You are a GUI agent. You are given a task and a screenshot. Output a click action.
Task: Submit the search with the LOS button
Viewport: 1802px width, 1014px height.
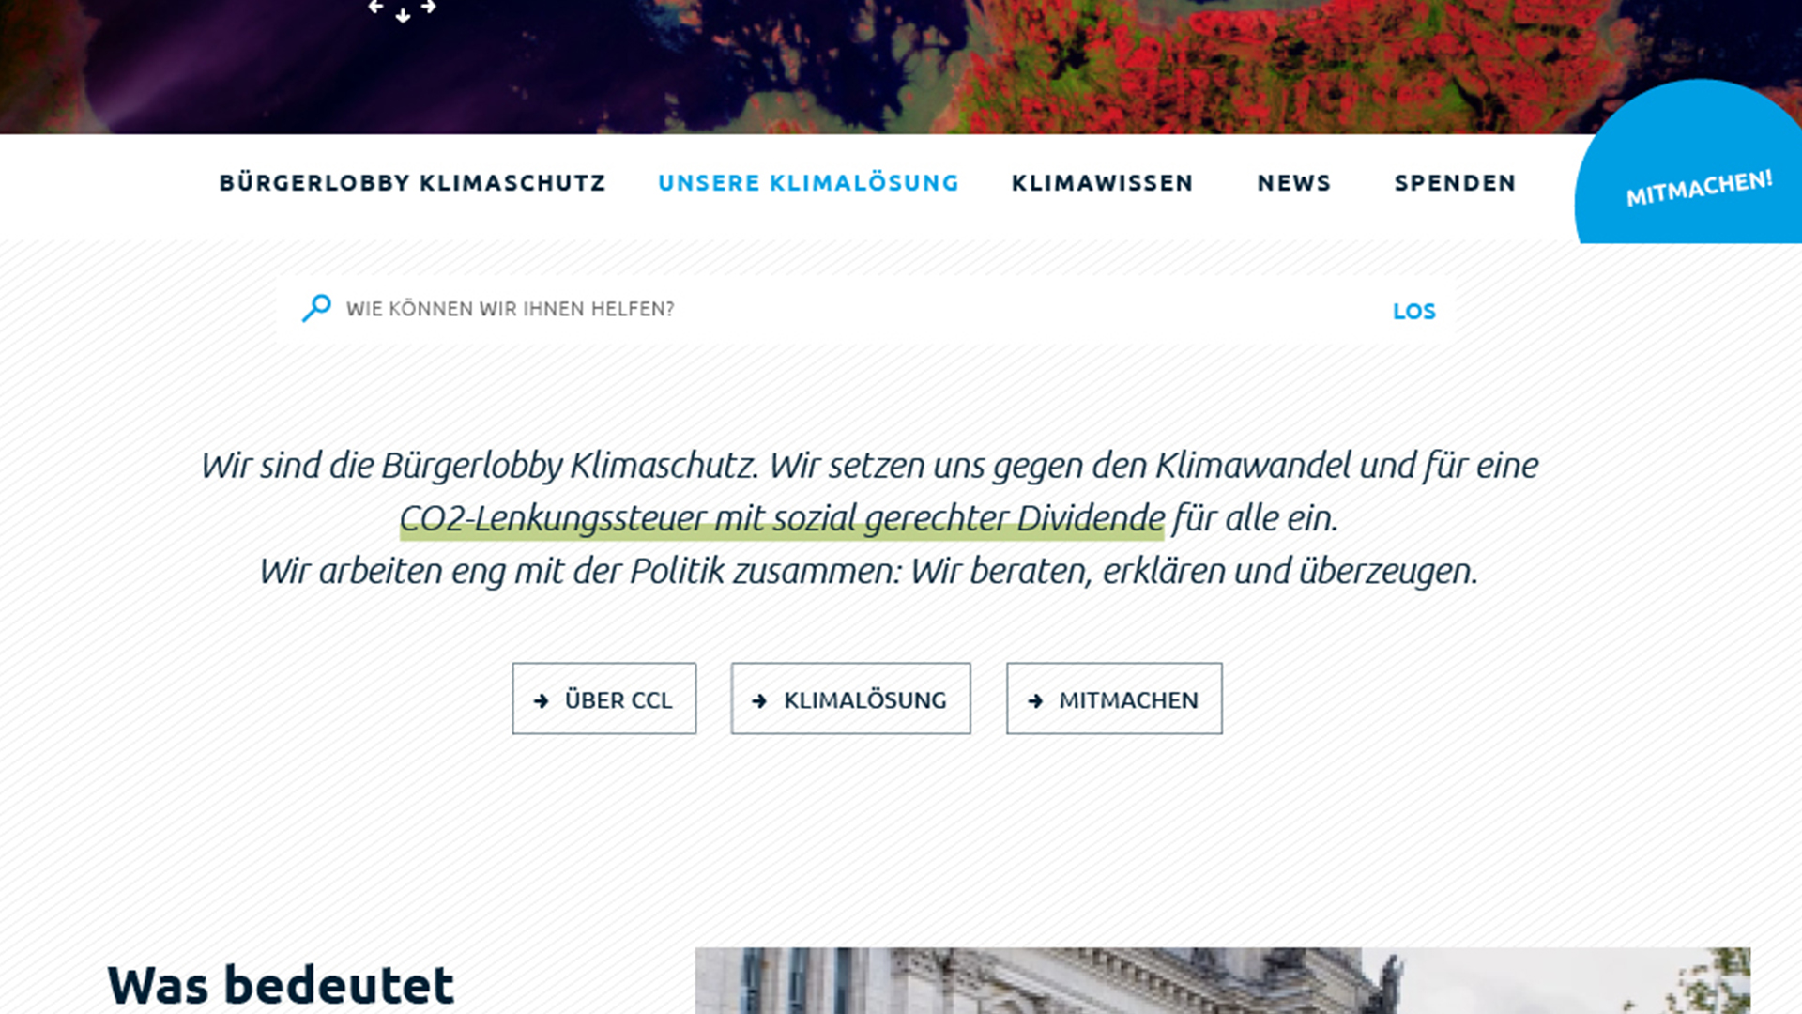1413,311
